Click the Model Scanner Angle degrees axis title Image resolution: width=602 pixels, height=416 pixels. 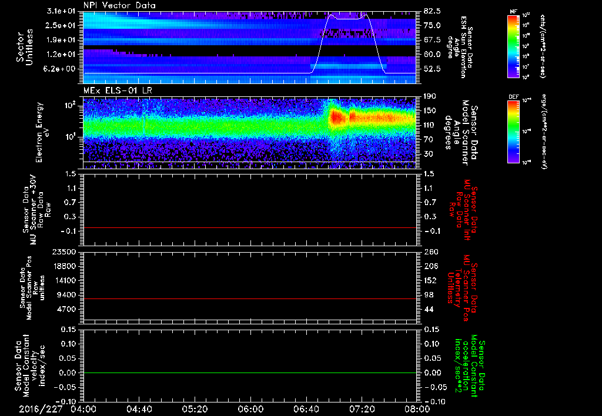[461, 133]
